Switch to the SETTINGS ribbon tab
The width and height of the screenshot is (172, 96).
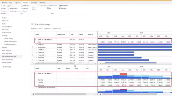(42, 3)
